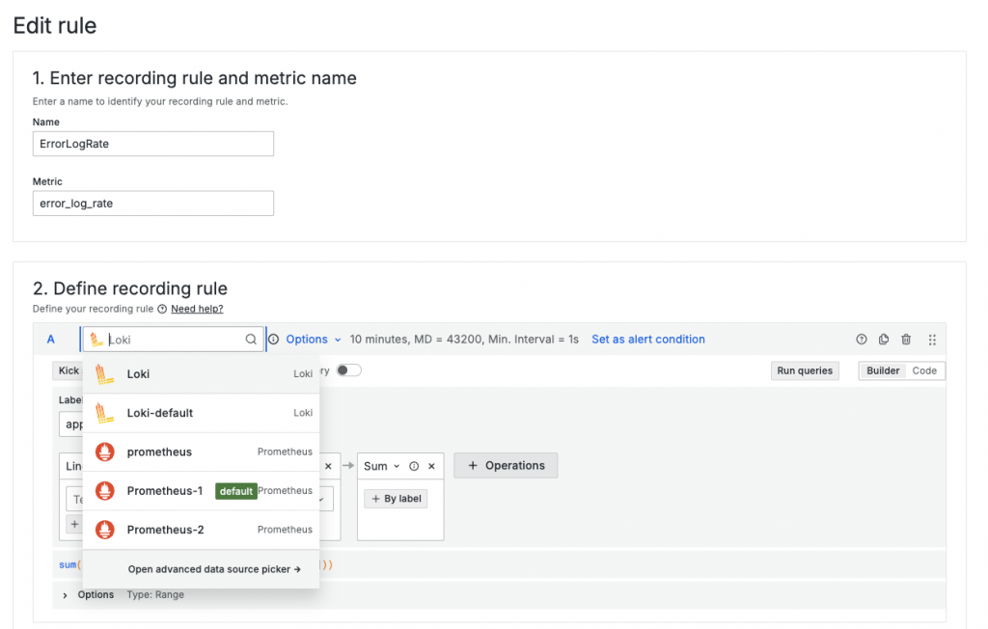Remove the Sum operation
This screenshot has height=629, width=988.
click(431, 466)
